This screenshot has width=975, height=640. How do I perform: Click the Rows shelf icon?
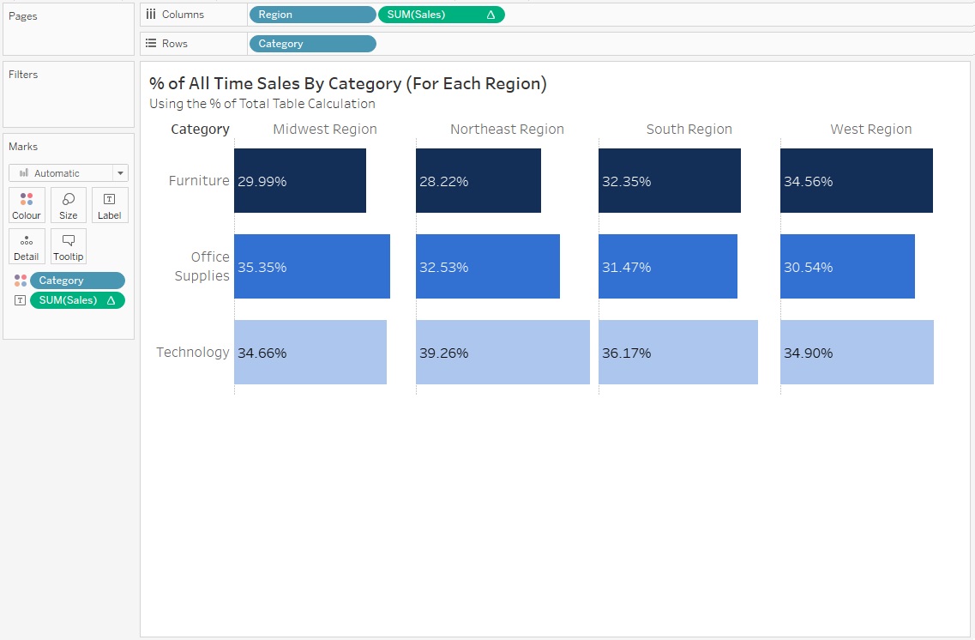point(151,44)
